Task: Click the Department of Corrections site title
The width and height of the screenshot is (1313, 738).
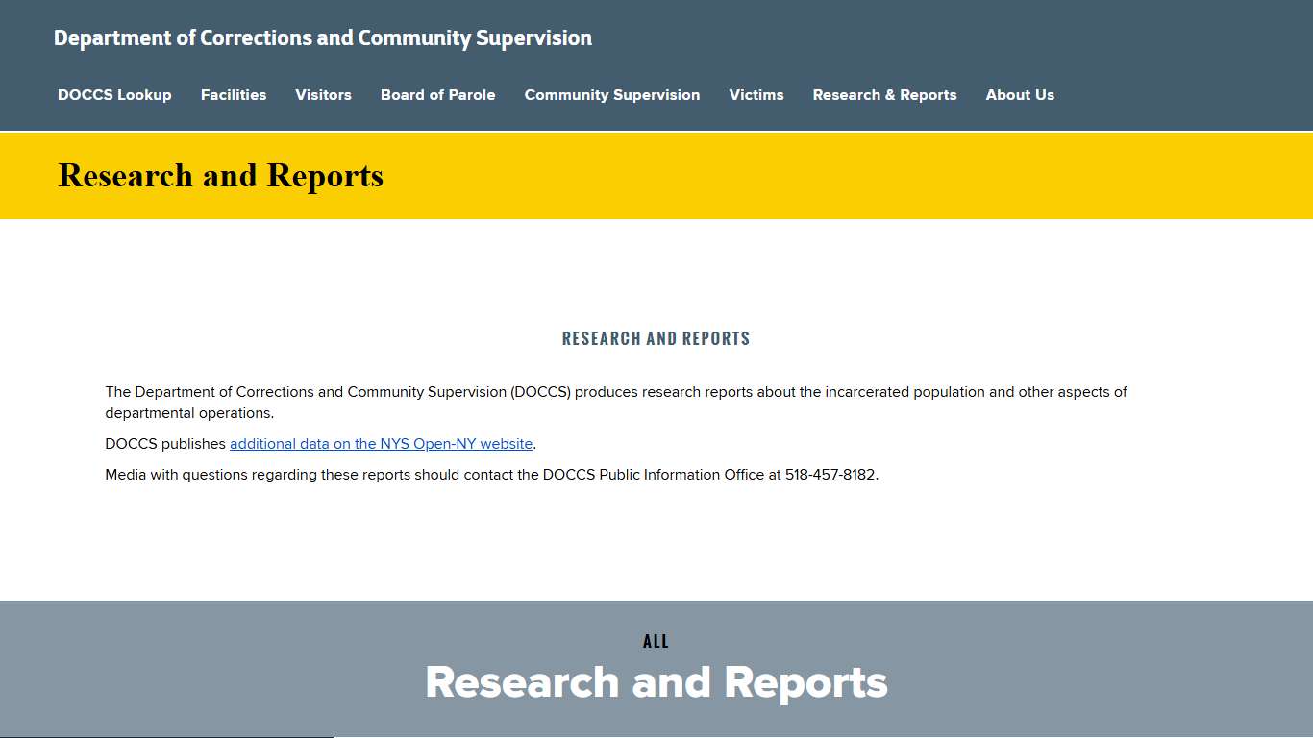Action: 323,37
